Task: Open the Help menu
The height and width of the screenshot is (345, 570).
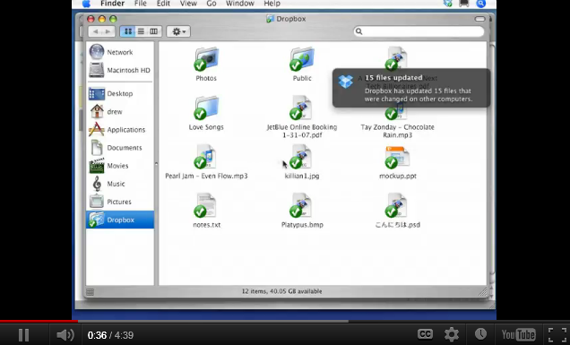Action: click(272, 4)
